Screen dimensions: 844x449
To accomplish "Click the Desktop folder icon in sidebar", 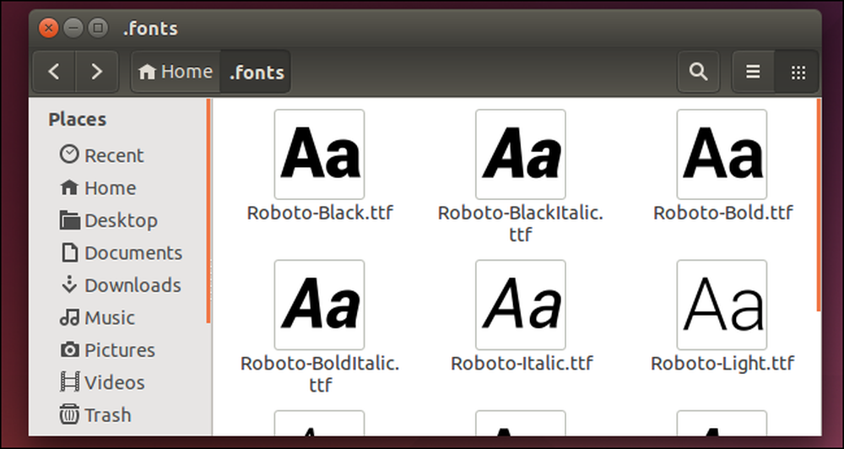I will (x=69, y=220).
